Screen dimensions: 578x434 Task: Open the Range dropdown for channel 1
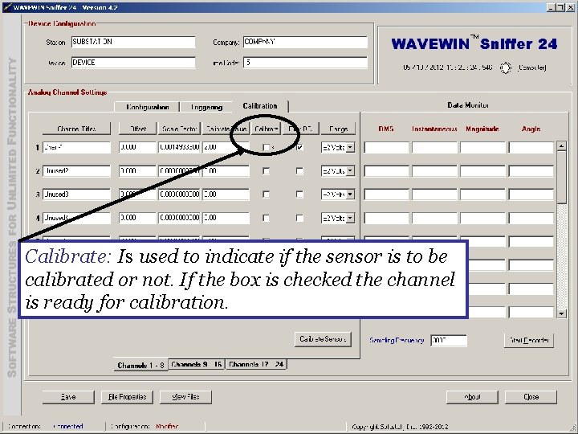click(x=350, y=147)
